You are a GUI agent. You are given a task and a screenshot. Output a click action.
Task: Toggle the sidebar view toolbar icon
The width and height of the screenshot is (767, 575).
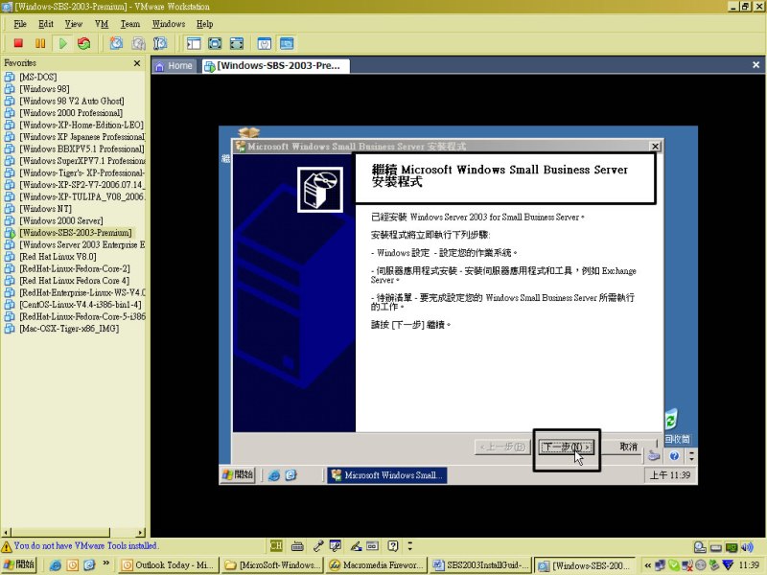point(194,43)
